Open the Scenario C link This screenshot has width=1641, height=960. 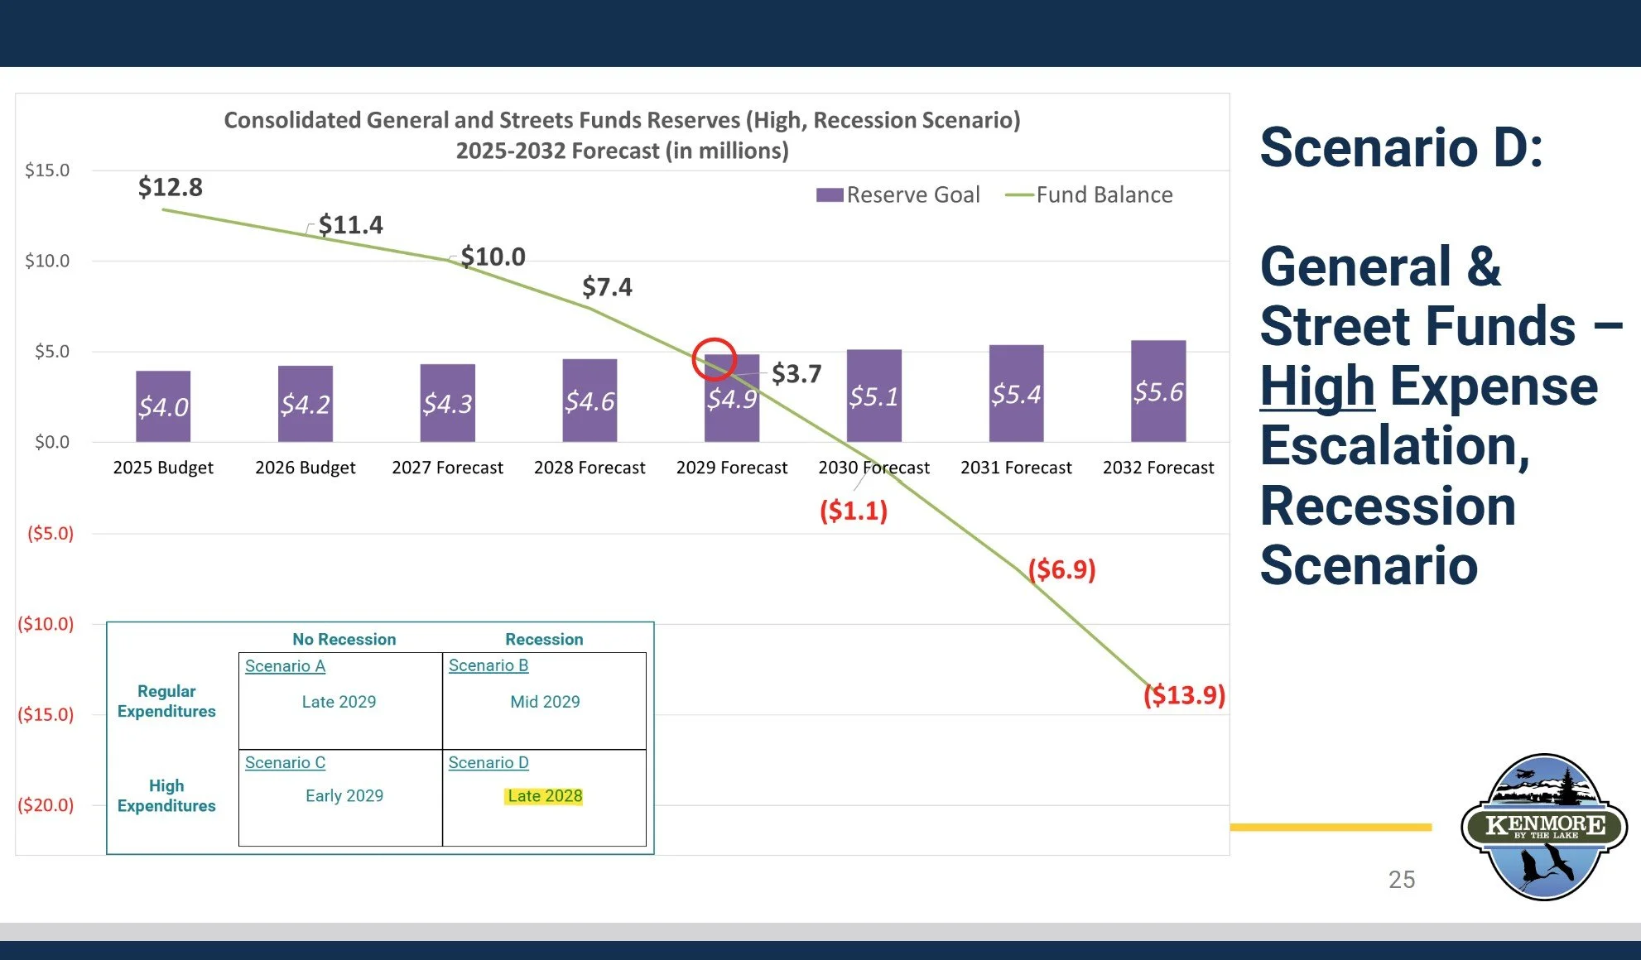pos(285,762)
